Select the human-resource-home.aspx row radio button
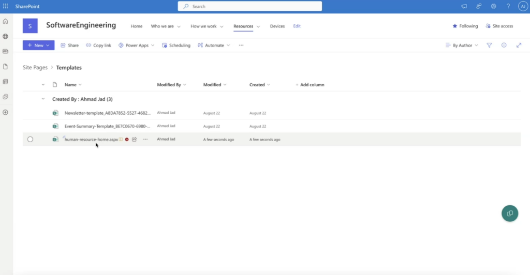The image size is (530, 275). tap(30, 140)
